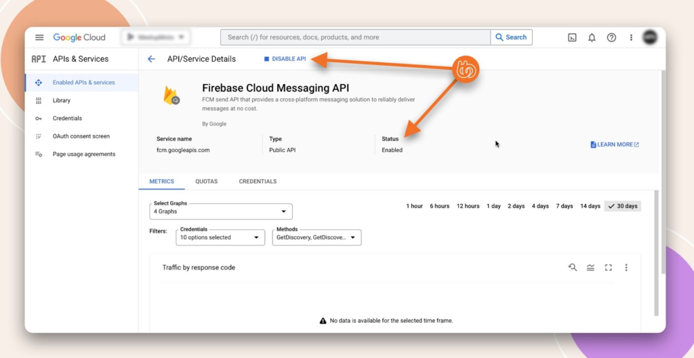The image size is (694, 358).
Task: Click the search resources input field
Action: click(x=355, y=37)
